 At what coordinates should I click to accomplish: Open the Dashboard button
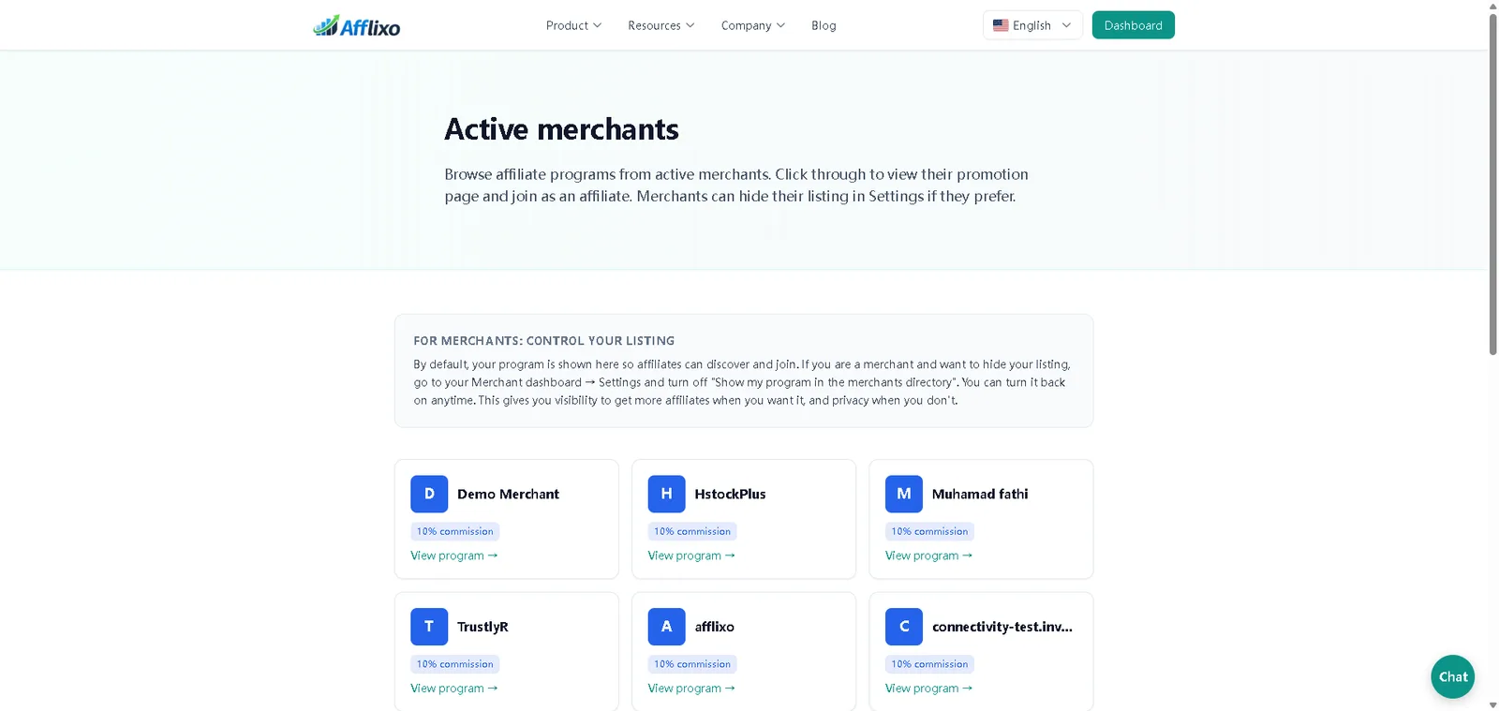click(x=1133, y=25)
